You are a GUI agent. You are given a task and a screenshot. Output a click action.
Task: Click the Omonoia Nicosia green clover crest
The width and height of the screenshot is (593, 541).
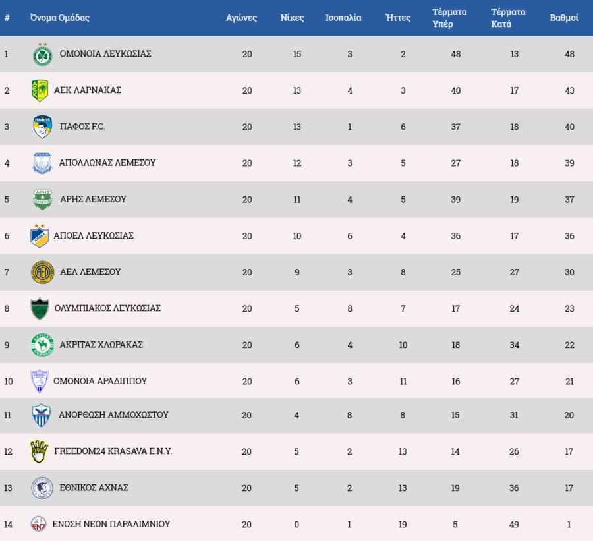click(x=43, y=54)
